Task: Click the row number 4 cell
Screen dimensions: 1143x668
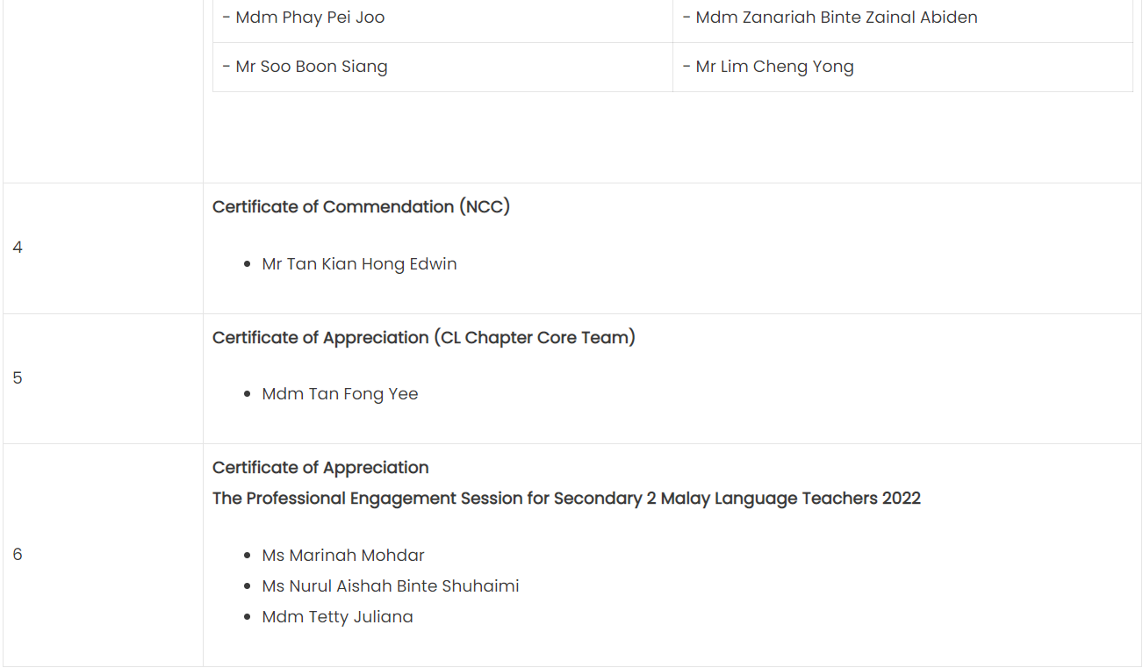Action: coord(103,248)
